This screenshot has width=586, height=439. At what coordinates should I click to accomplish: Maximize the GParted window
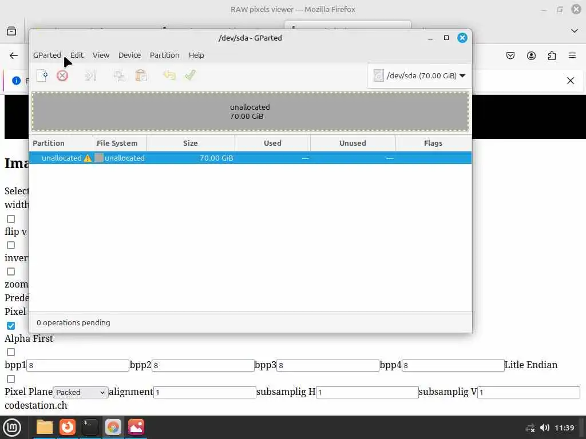(x=446, y=38)
